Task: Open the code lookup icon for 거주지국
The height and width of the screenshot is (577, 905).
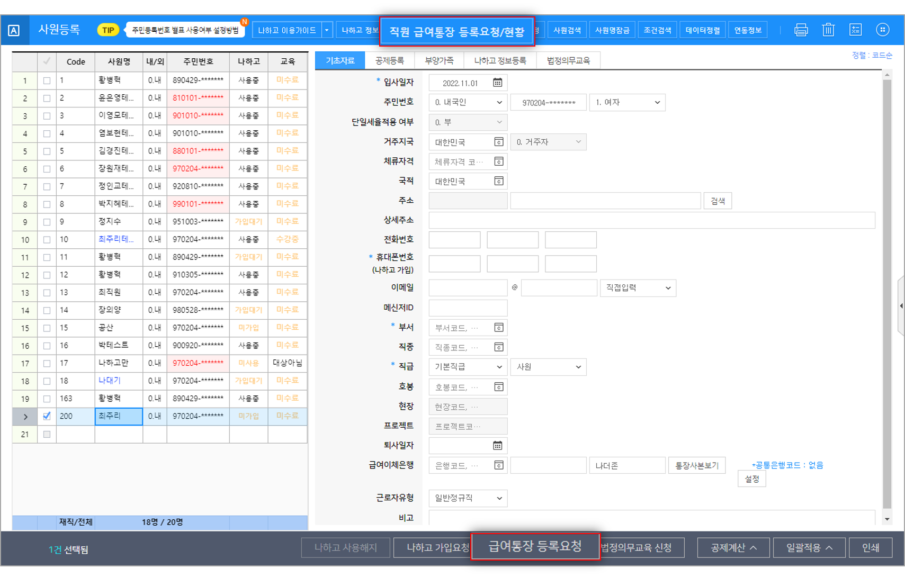Action: (498, 142)
